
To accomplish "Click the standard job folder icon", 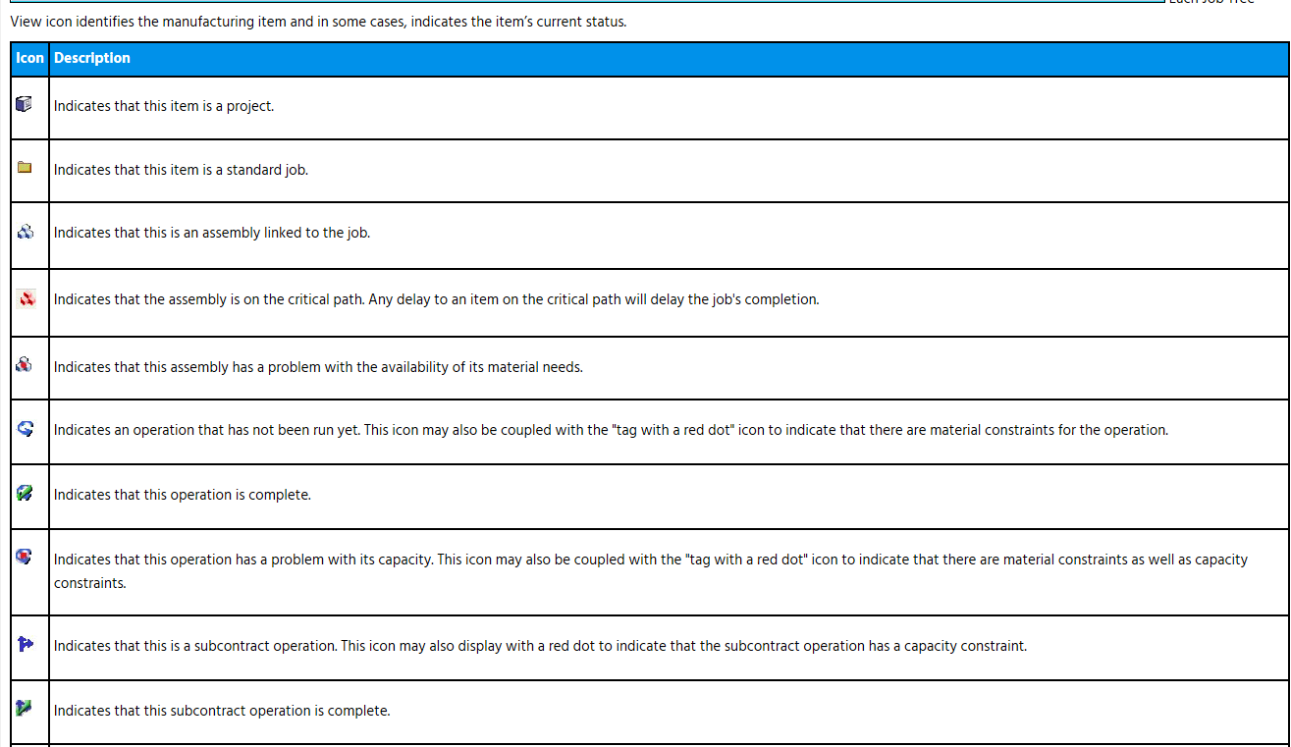I will click(x=25, y=167).
